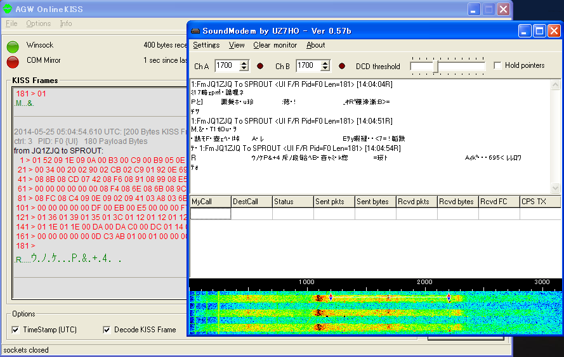The image size is (564, 357).
Task: Close the SoundModem window
Action: tap(554, 31)
